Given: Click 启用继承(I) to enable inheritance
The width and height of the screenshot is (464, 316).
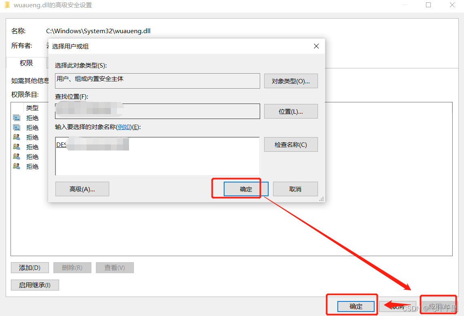Looking at the screenshot, I should [x=35, y=285].
